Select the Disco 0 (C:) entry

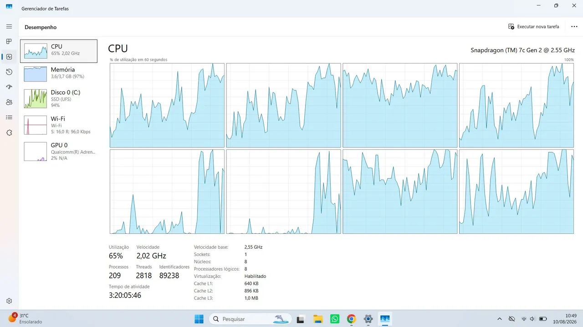point(58,98)
